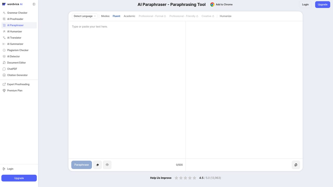This screenshot has width=333, height=187.
Task: Clear text with the eraser icon
Action: coord(98,165)
